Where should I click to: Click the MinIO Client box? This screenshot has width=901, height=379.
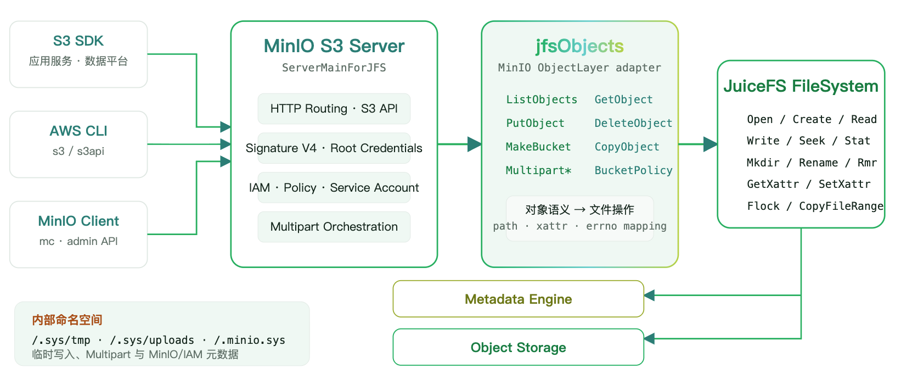click(x=78, y=235)
